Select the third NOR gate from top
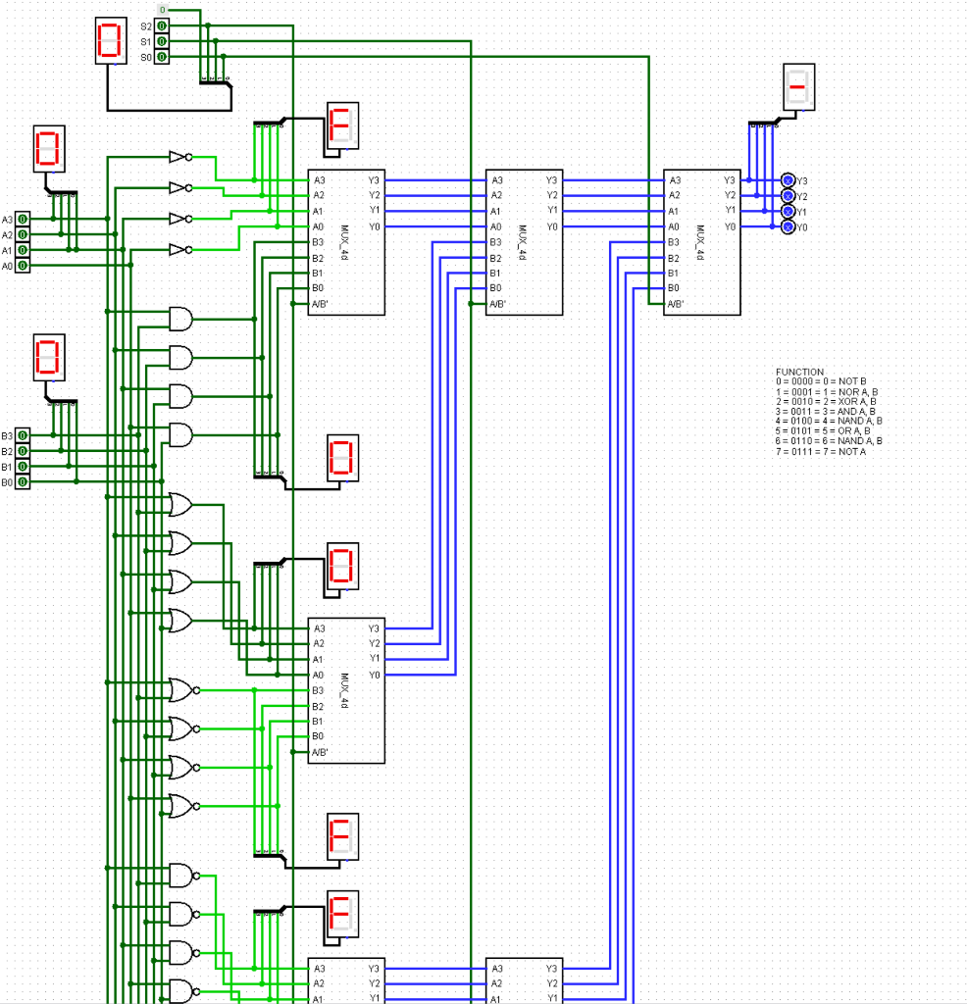This screenshot has height=1004, width=967. [183, 767]
